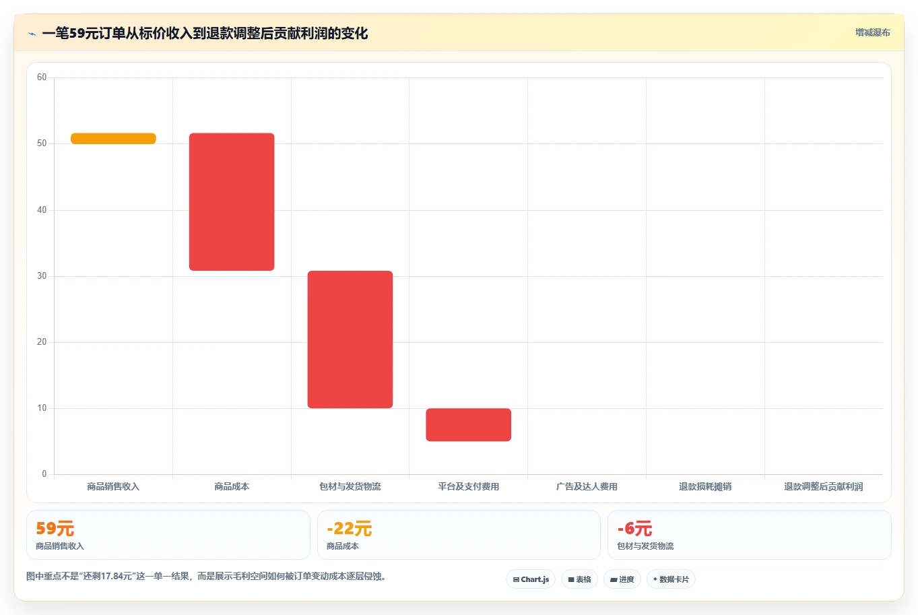Viewport: 918px width, 615px height.
Task: Click the orange 商品销售收入 bar
Action: tap(113, 139)
